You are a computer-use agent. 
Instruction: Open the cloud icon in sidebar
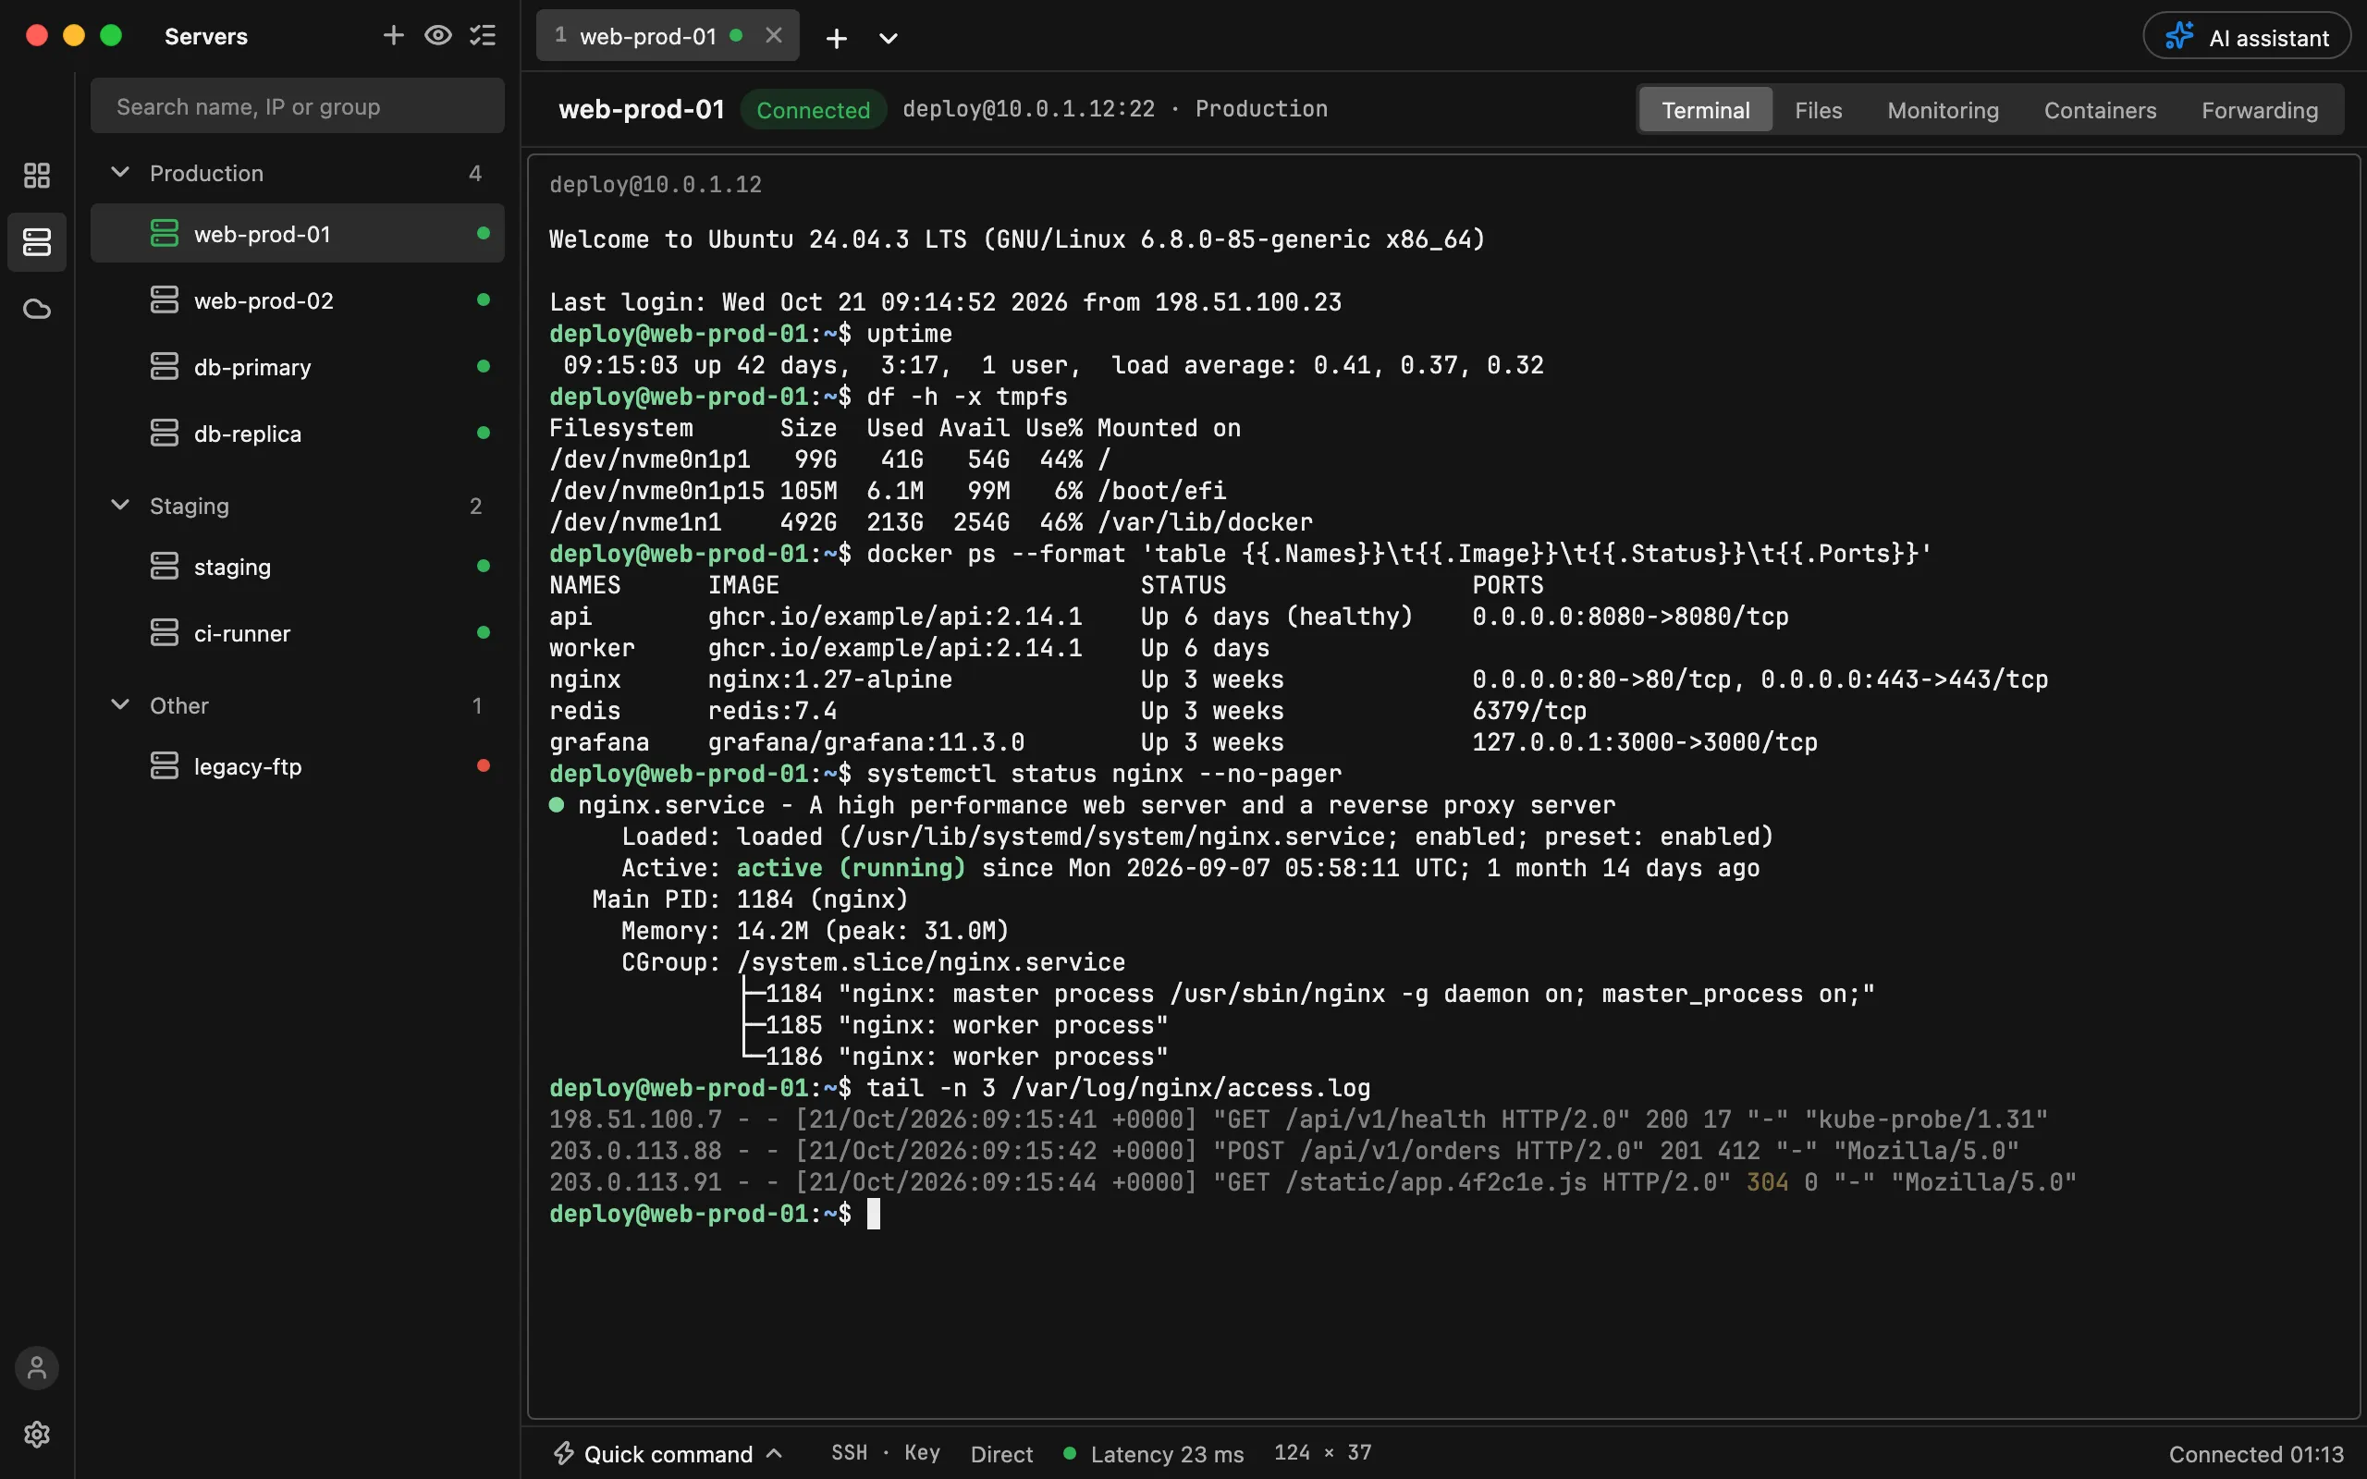point(37,309)
